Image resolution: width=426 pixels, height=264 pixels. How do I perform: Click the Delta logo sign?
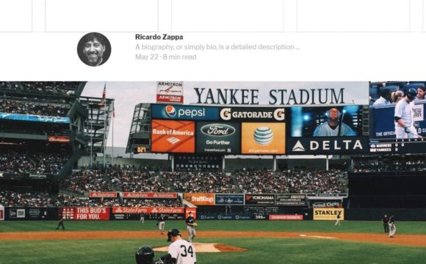coord(328,146)
